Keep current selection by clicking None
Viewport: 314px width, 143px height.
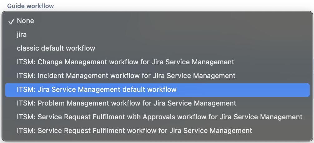point(157,21)
